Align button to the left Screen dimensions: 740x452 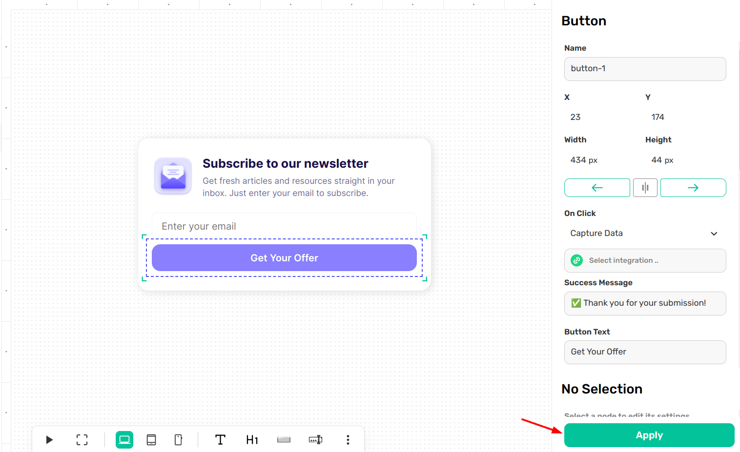point(597,188)
